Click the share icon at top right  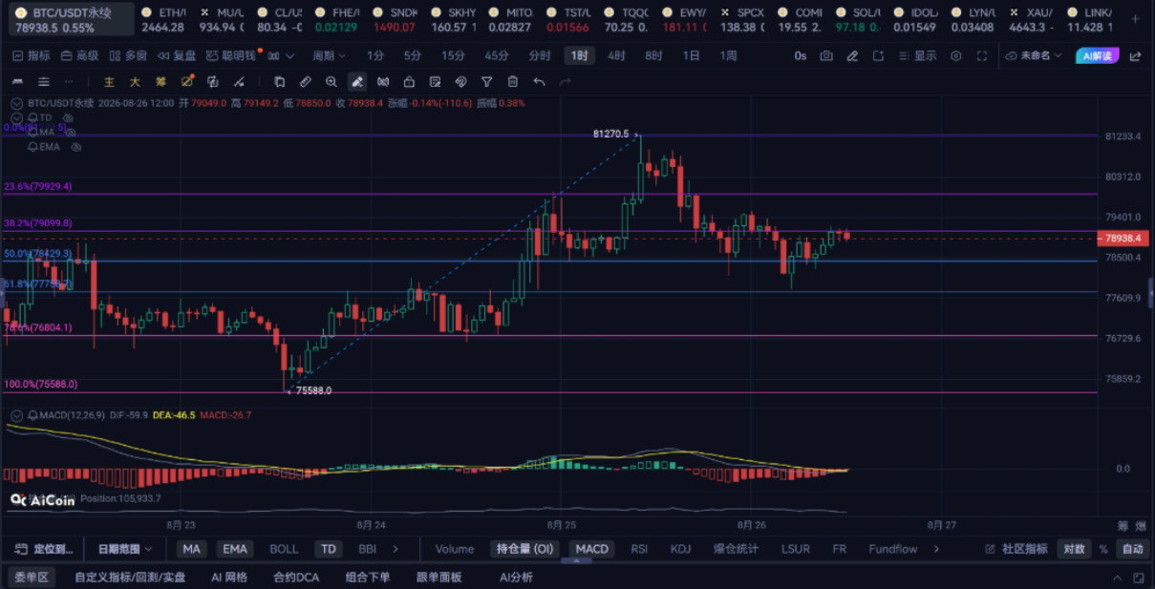pyautogui.click(x=1135, y=56)
